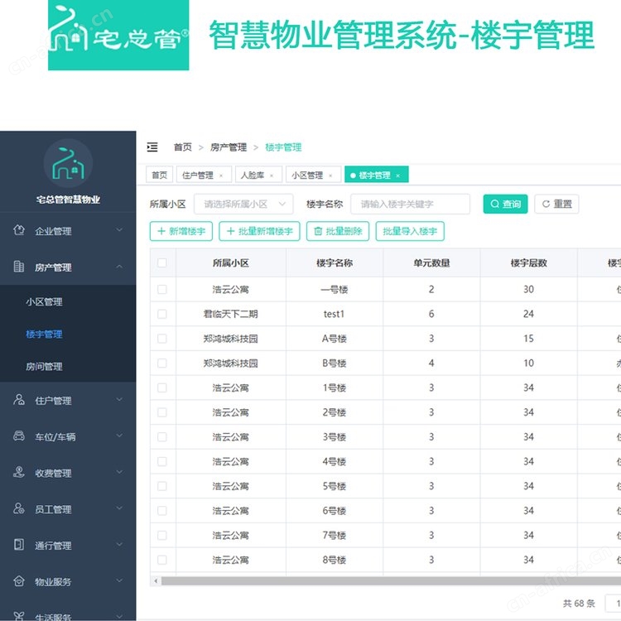Check the row for A号楼
Image resolution: width=621 pixels, height=621 pixels.
(x=162, y=339)
